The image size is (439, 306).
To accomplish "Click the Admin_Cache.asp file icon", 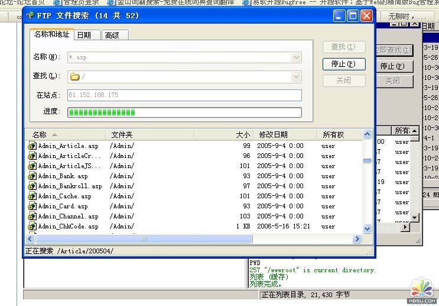I will [32, 196].
